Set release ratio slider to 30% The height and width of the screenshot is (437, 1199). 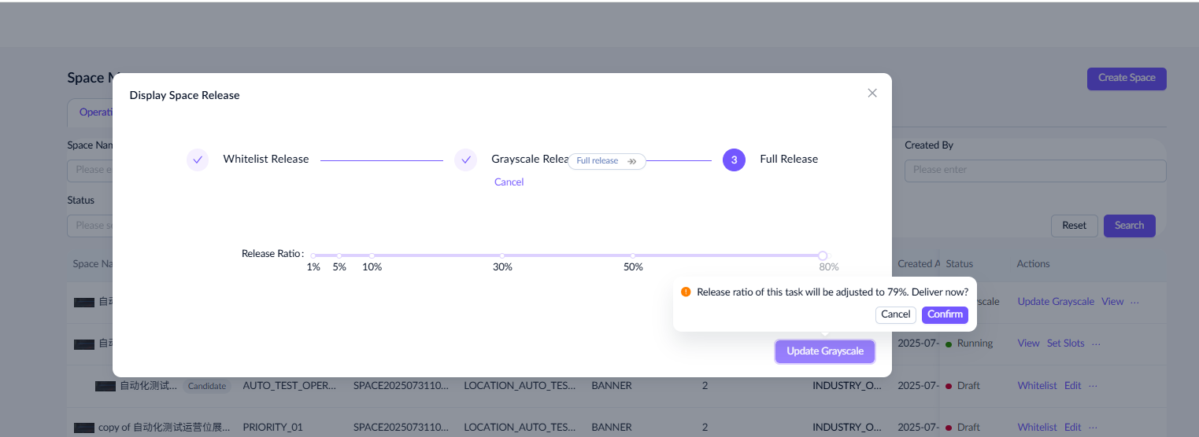pyautogui.click(x=502, y=255)
